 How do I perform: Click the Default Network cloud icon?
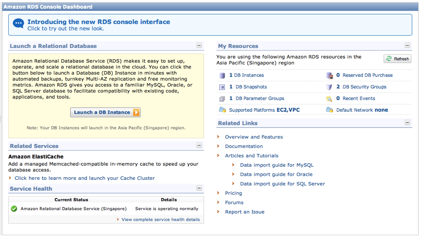(329, 110)
